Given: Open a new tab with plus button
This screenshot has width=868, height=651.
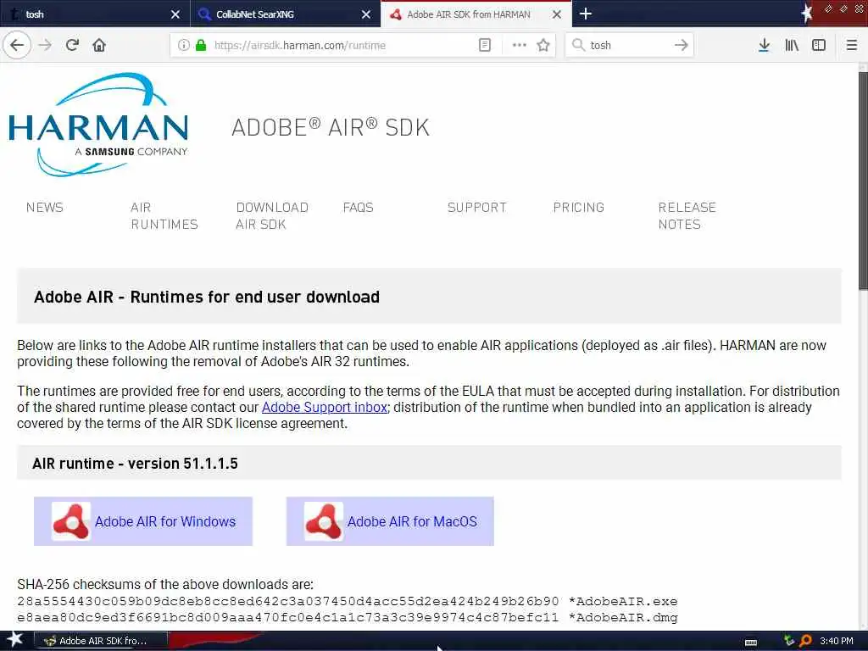Looking at the screenshot, I should coord(586,14).
